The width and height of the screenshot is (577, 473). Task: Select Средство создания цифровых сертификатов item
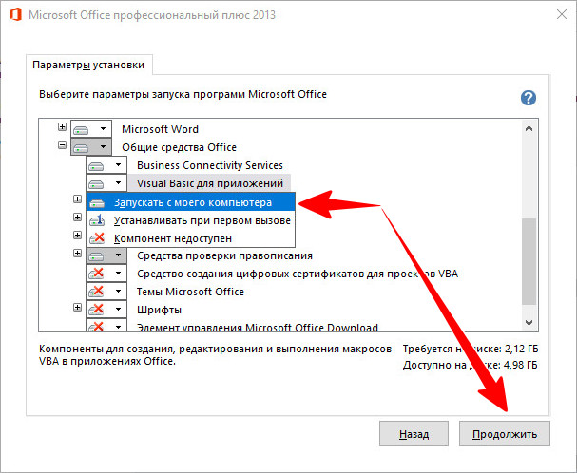(x=298, y=274)
